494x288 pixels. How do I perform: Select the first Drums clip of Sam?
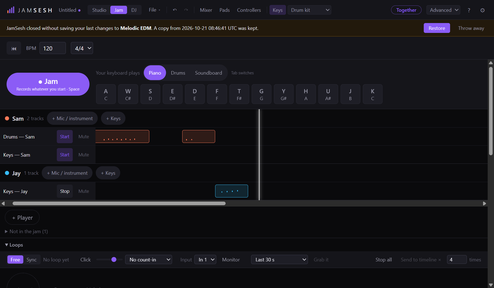pyautogui.click(x=122, y=136)
